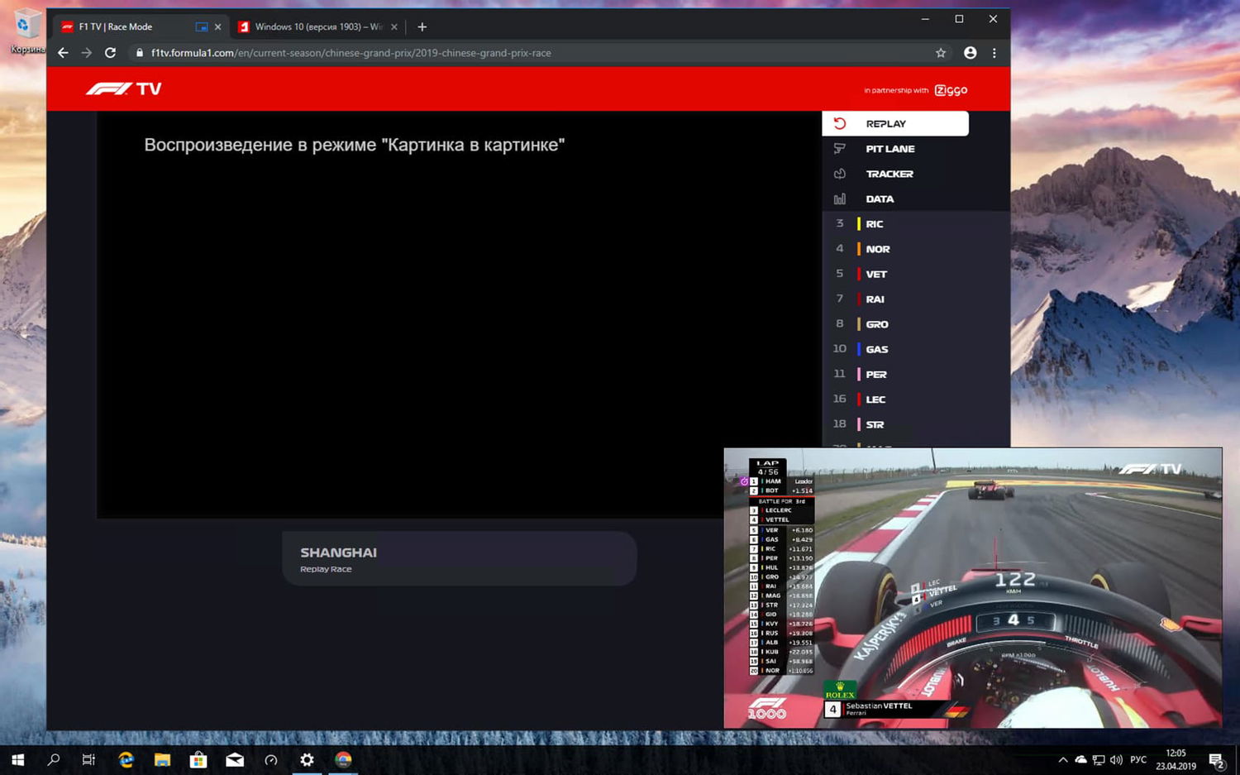1240x775 pixels.
Task: Open the Ziggo partner logo
Action: pyautogui.click(x=950, y=89)
